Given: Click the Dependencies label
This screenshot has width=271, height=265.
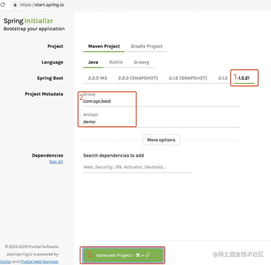Looking at the screenshot, I should click(x=48, y=155).
